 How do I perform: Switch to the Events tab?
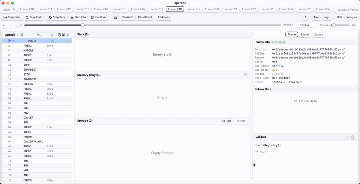pos(305,34)
